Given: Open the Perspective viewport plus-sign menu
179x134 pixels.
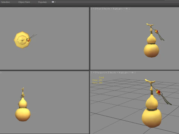Looking at the screenshot, I should pos(93,73).
